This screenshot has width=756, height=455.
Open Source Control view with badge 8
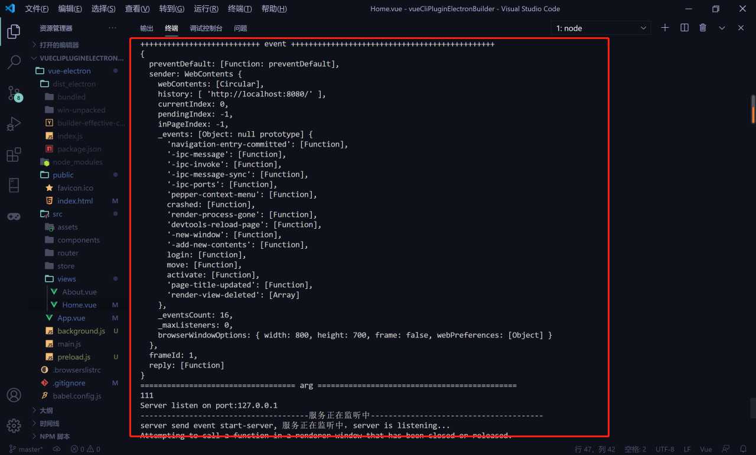(x=14, y=93)
